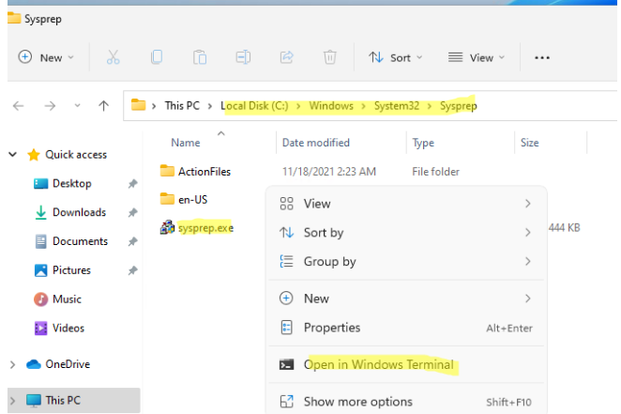Click the File folder type cell
This screenshot has height=414, width=621.
pos(435,172)
